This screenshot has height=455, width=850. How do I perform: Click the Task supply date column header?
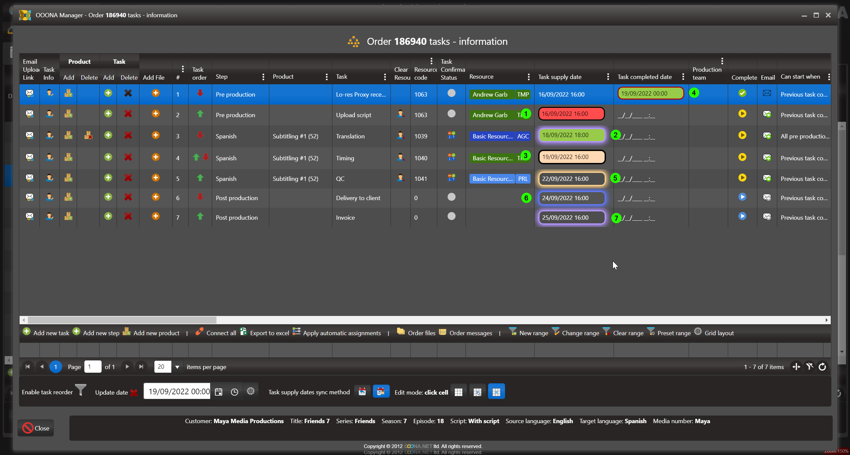pyautogui.click(x=560, y=77)
